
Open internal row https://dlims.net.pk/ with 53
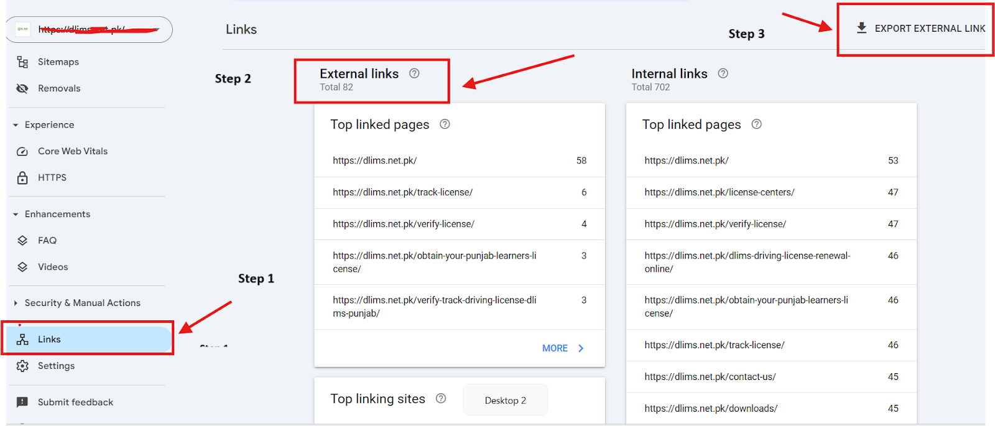pyautogui.click(x=771, y=160)
